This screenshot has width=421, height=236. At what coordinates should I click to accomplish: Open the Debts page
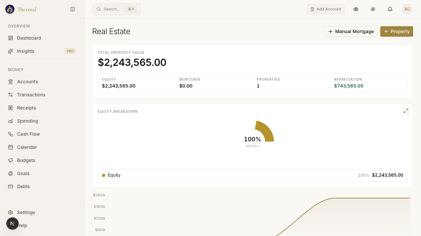click(x=23, y=187)
